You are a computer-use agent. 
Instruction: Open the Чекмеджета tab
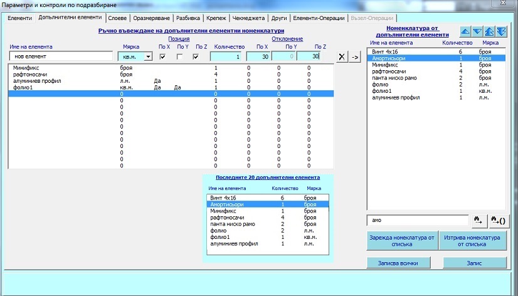coord(248,18)
